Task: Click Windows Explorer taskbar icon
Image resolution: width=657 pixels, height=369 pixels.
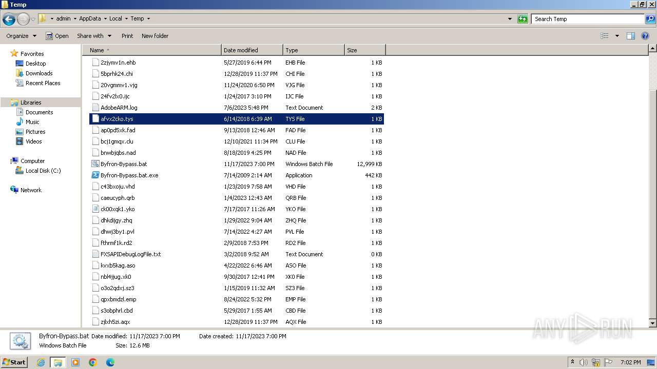Action: pyautogui.click(x=58, y=362)
